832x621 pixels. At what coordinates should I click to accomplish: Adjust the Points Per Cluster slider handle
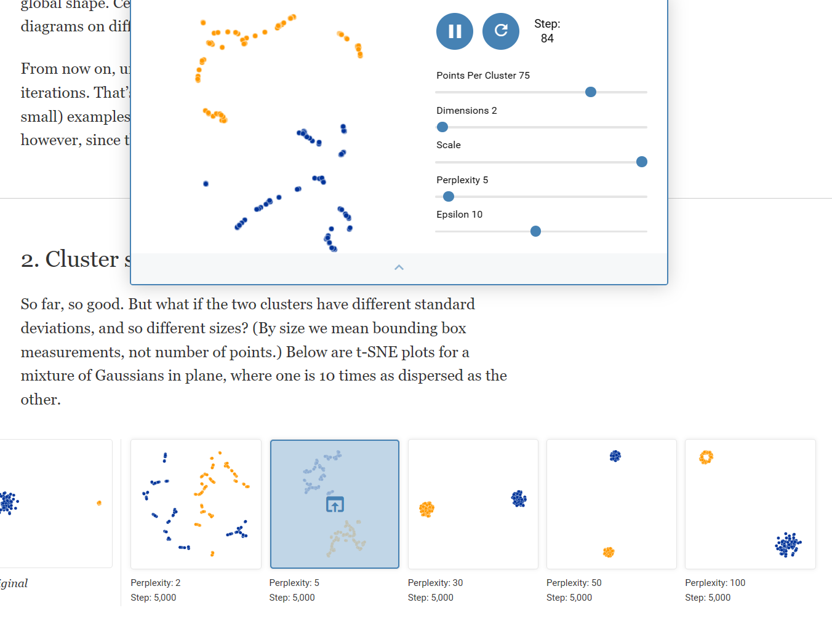pyautogui.click(x=591, y=92)
